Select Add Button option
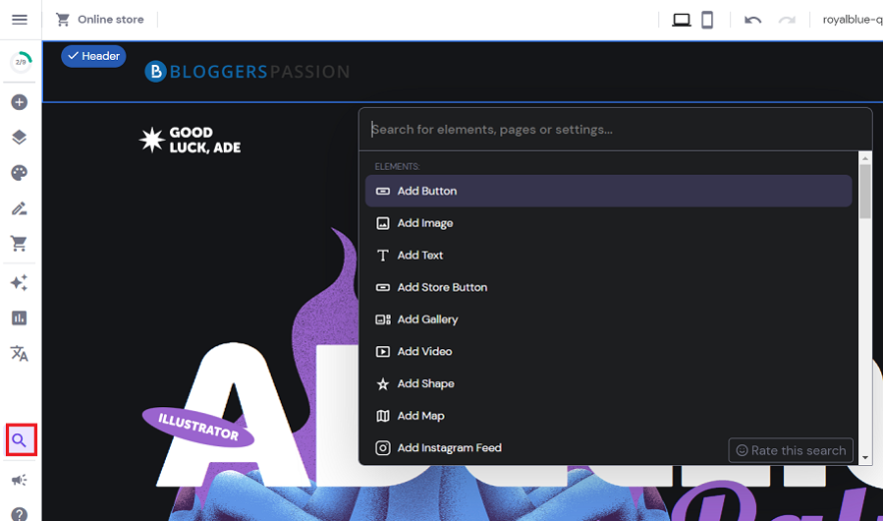 (608, 191)
